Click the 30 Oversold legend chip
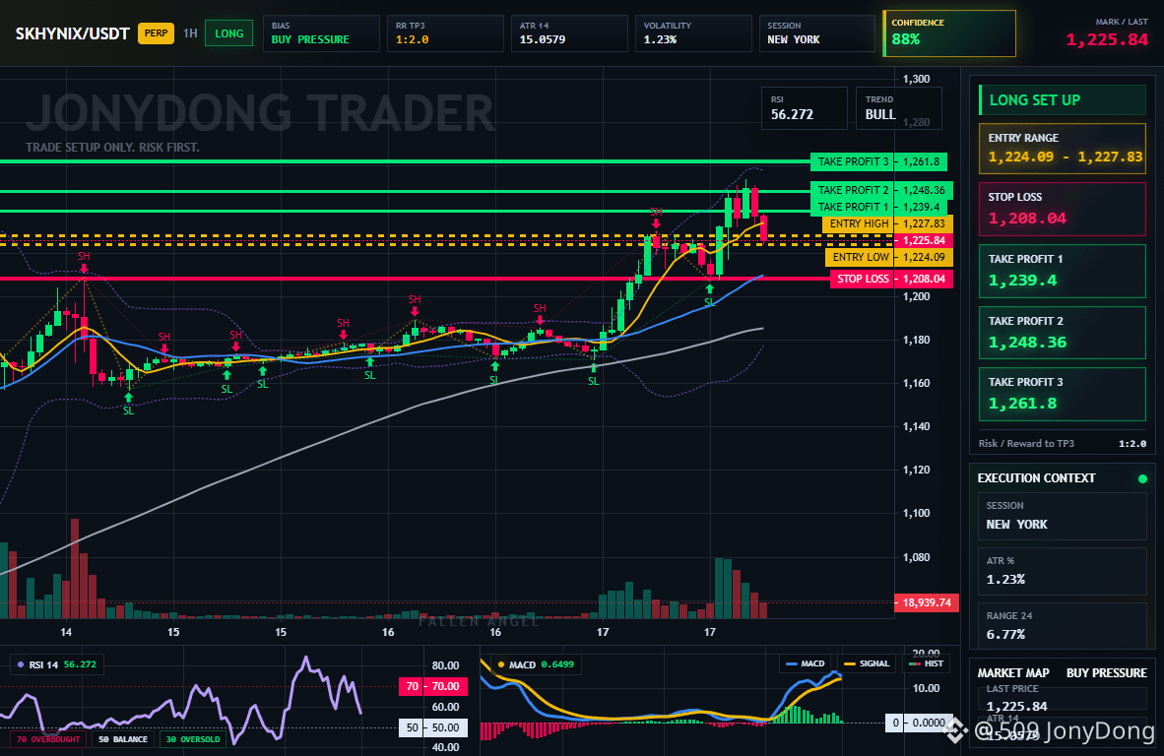This screenshot has height=756, width=1164. pyautogui.click(x=193, y=739)
